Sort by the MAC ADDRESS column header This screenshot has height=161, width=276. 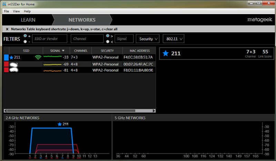(x=140, y=51)
